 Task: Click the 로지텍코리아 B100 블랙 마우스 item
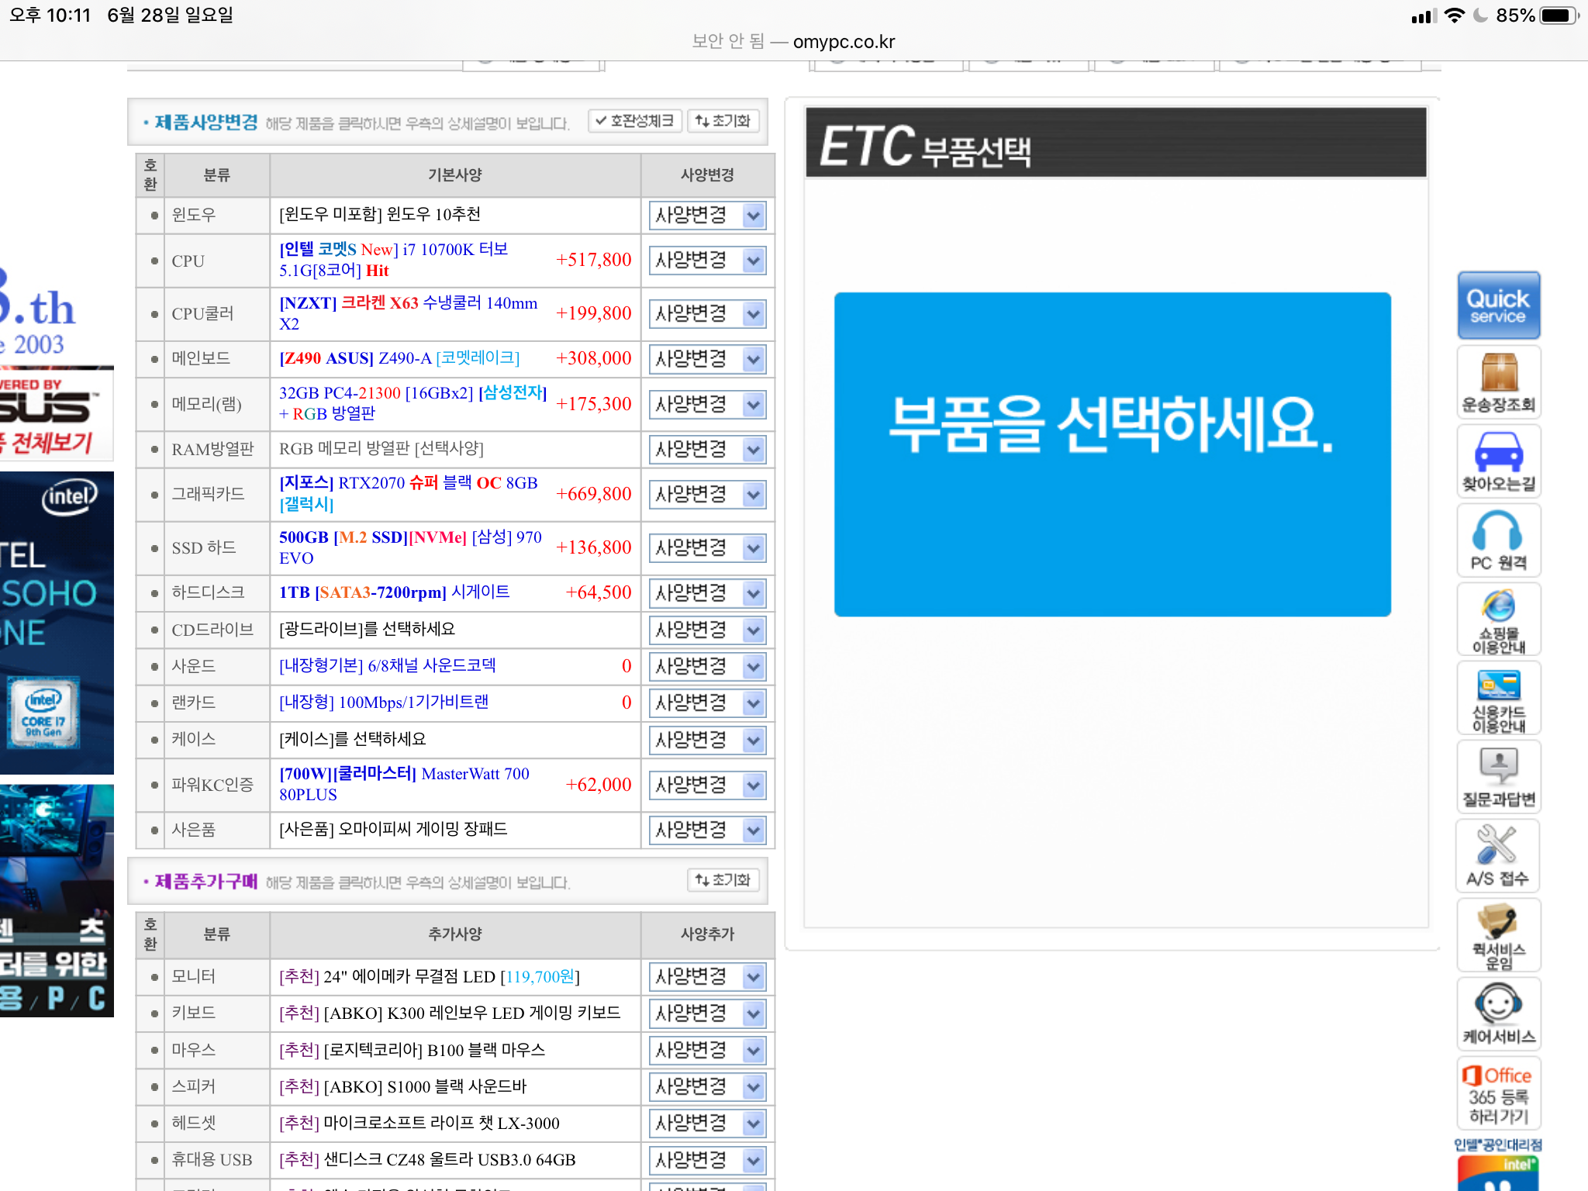coord(413,1050)
